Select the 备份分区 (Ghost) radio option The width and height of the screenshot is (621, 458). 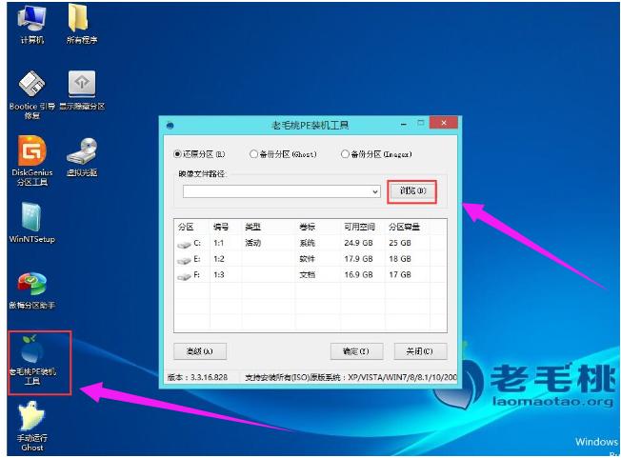253,153
